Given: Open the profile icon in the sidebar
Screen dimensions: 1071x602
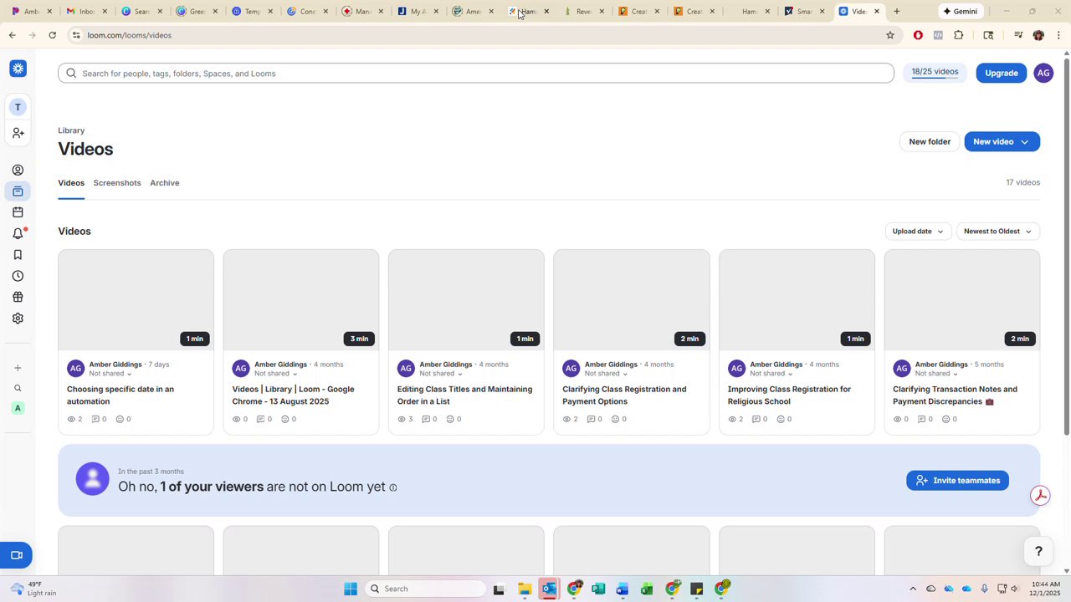Looking at the screenshot, I should 18,170.
